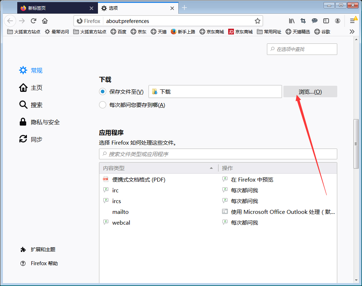Toggle the sidebar icon on the toolbar
The width and height of the screenshot is (362, 286).
[326, 21]
